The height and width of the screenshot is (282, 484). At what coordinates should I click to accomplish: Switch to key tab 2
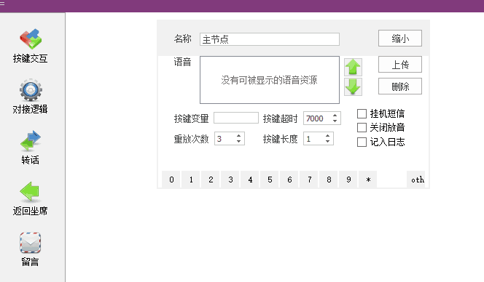211,180
